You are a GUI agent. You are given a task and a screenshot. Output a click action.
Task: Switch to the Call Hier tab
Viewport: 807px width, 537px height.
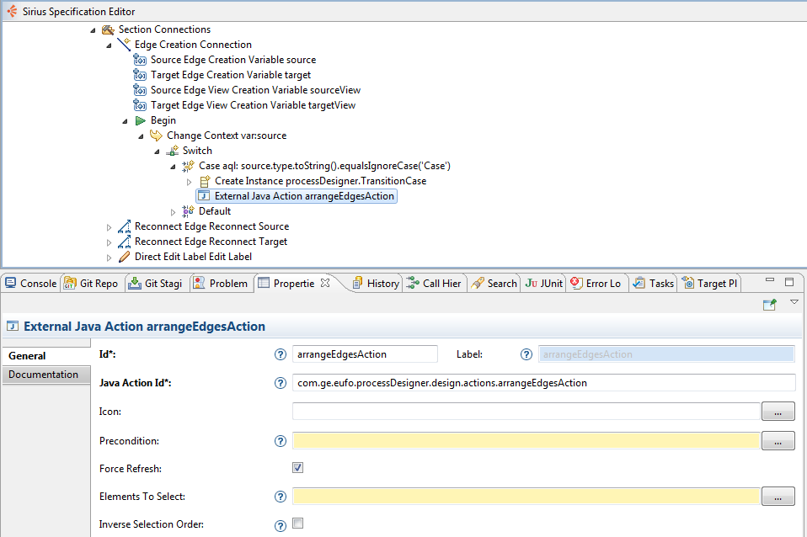[x=435, y=284]
